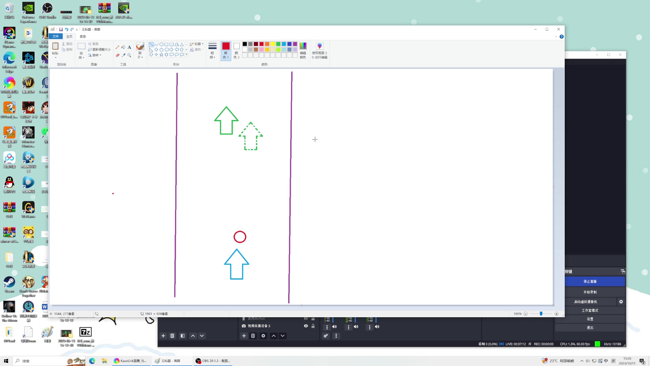Select the Pencil tool in Paint
The width and height of the screenshot is (650, 366).
point(117,47)
